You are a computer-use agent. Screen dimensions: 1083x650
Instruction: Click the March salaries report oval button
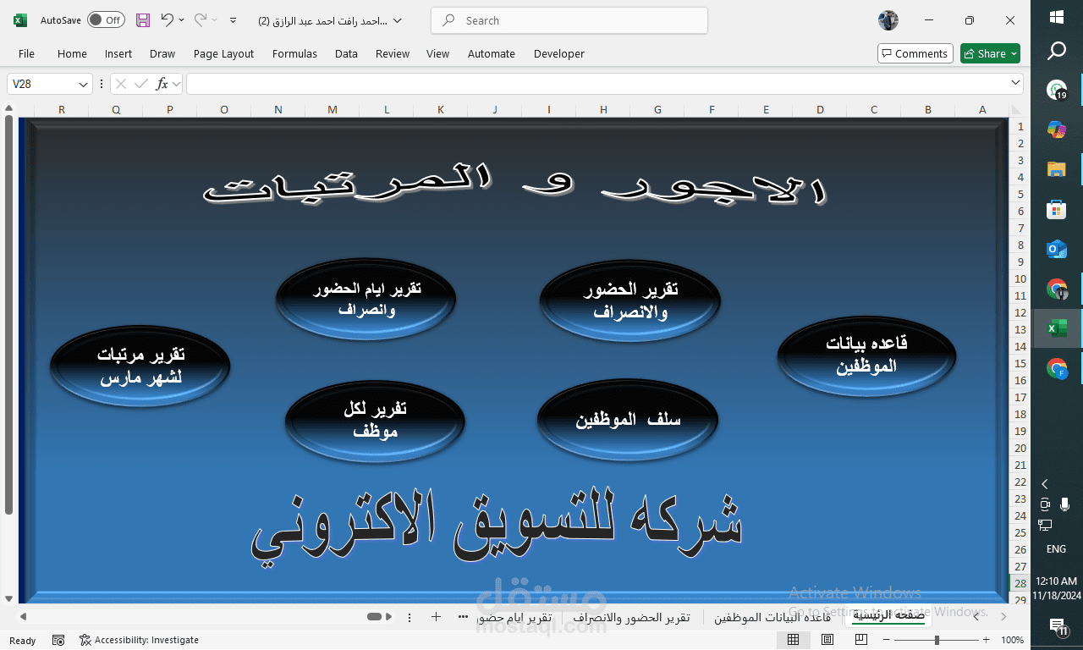pyautogui.click(x=140, y=366)
